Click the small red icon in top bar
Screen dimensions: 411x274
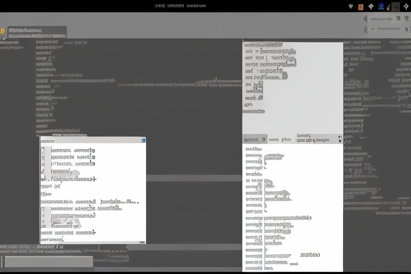[x=387, y=7]
